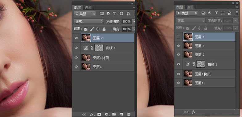
Task: Hide 图层 2 in the right panel
Action: (178, 55)
